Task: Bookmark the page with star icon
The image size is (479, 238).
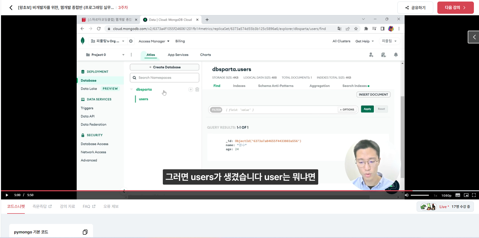Action: 356,29
